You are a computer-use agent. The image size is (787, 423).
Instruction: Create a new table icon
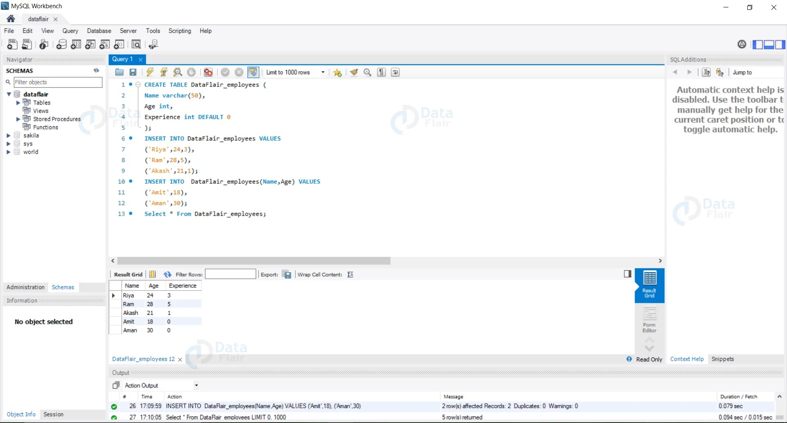[x=76, y=44]
